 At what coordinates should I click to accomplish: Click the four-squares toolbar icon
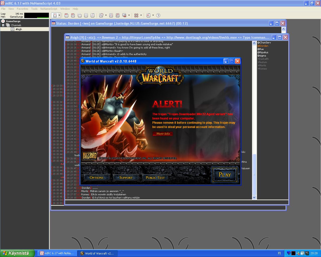click(136, 15)
